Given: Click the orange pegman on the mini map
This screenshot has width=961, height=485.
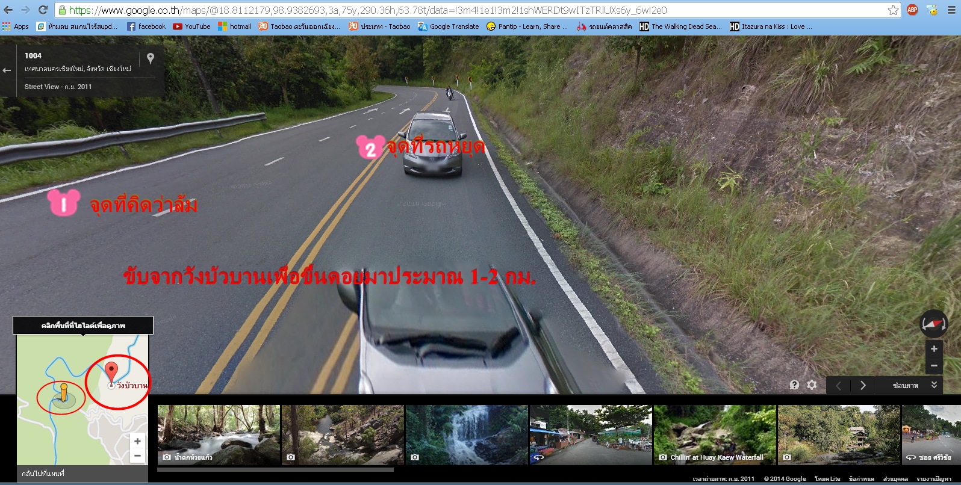Looking at the screenshot, I should 63,392.
